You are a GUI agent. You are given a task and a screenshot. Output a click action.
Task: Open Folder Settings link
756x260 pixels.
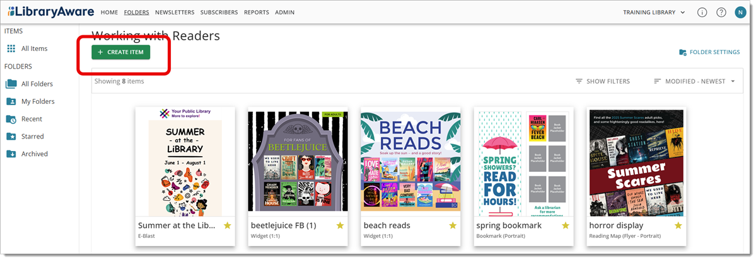point(709,52)
